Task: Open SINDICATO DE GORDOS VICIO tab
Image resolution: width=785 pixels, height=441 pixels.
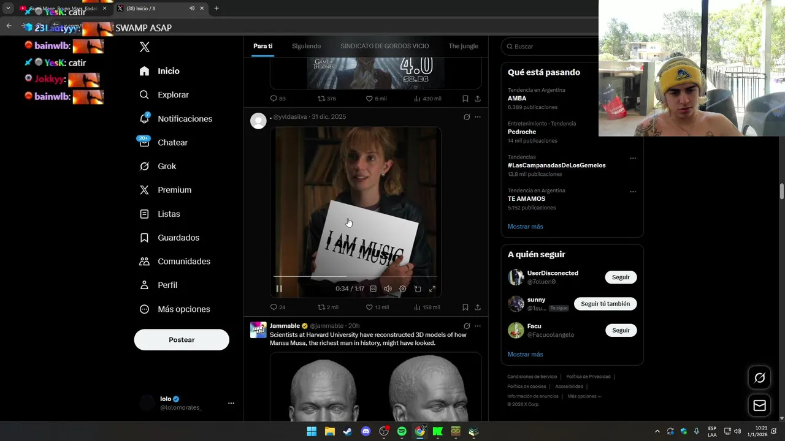Action: coord(385,46)
